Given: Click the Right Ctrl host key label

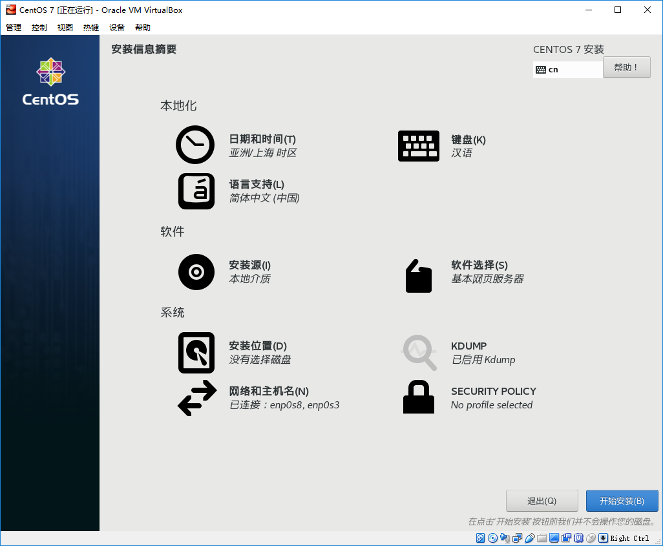Looking at the screenshot, I should (629, 538).
